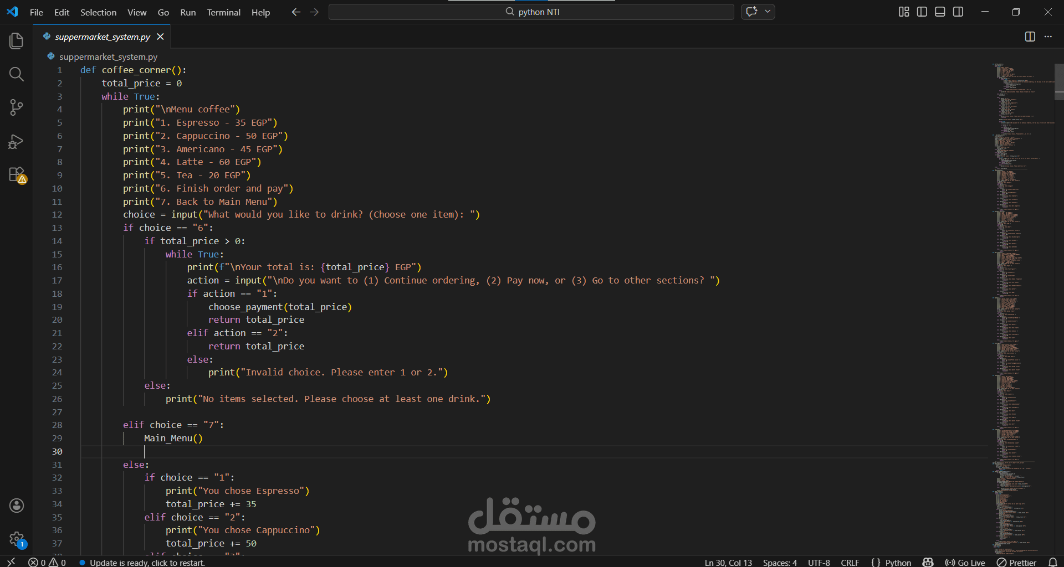1064x567 pixels.
Task: Click the 'Main_Menu()' call on line 29
Action: [173, 438]
